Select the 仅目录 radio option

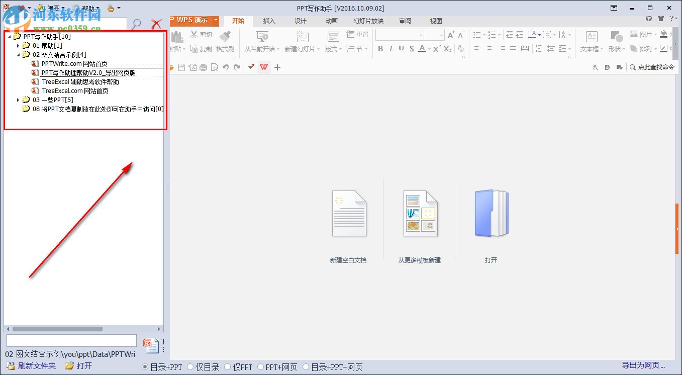tap(190, 367)
